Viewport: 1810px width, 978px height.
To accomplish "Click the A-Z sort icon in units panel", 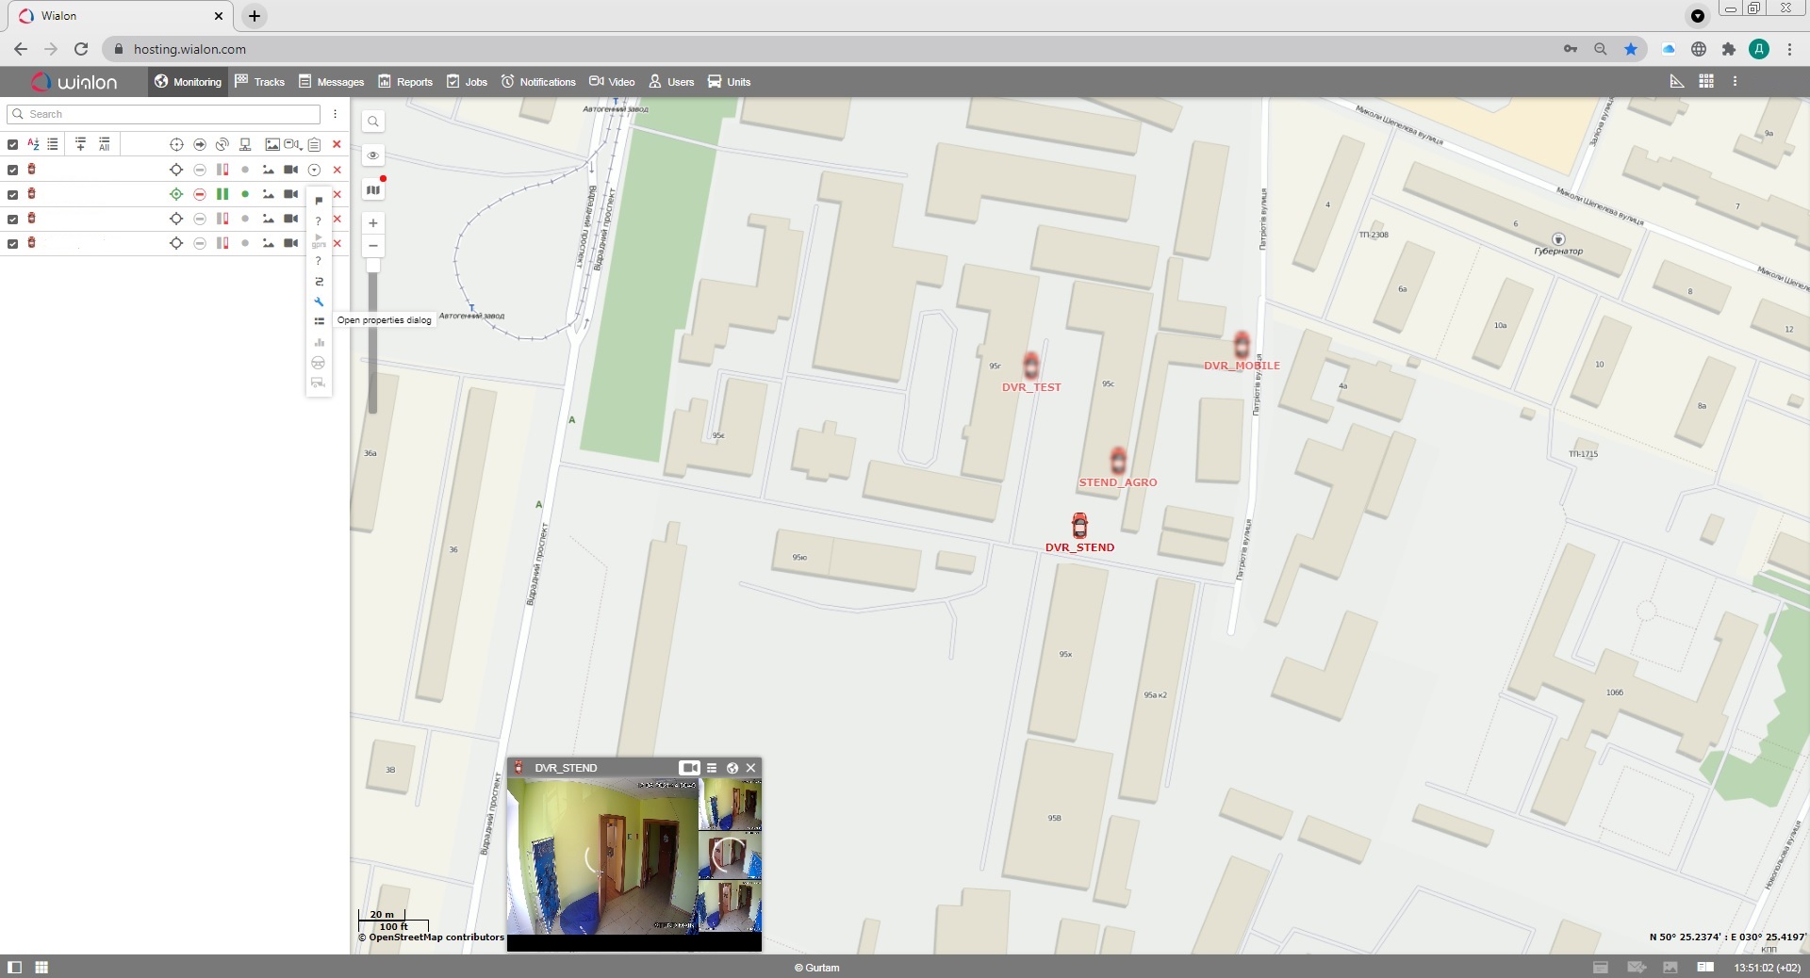I will coord(33,144).
